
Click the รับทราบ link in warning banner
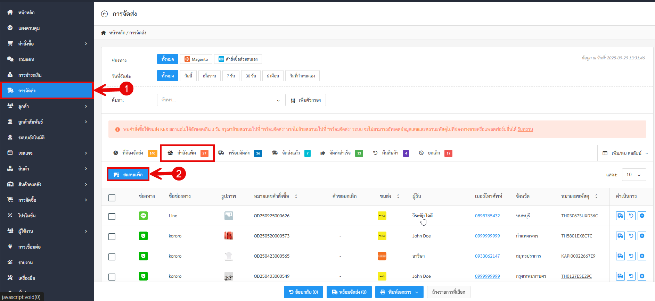point(525,129)
